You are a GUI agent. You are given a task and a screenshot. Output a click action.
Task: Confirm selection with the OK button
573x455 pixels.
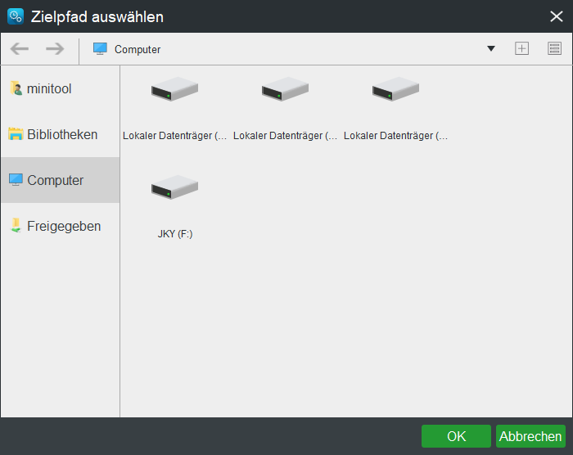pyautogui.click(x=456, y=436)
